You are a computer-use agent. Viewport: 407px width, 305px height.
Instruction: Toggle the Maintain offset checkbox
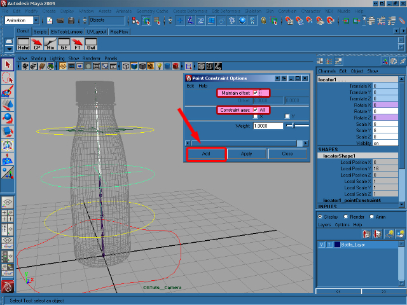pos(256,93)
